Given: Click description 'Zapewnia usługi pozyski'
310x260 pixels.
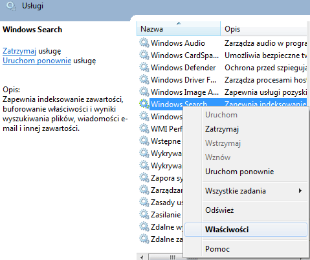Looking at the screenshot, I should (x=265, y=92).
